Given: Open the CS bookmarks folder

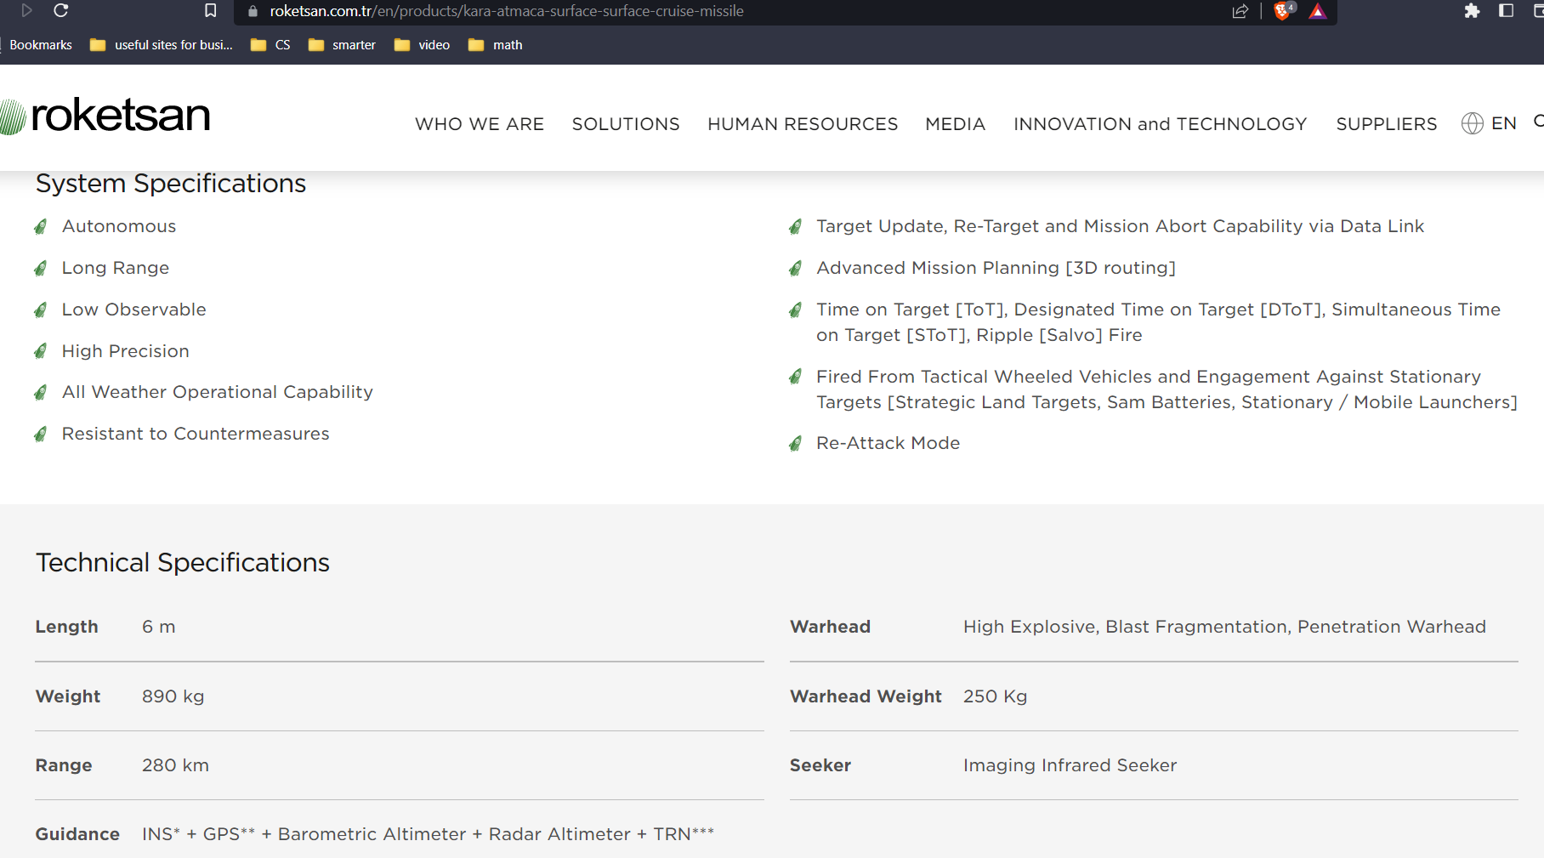Looking at the screenshot, I should click(x=271, y=45).
